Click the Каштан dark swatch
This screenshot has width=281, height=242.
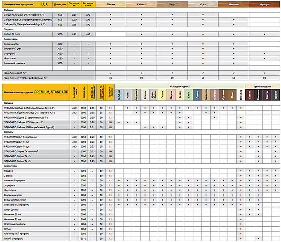click(x=267, y=94)
